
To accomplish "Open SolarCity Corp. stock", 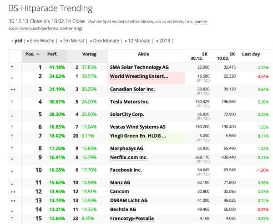I will pos(127,114).
